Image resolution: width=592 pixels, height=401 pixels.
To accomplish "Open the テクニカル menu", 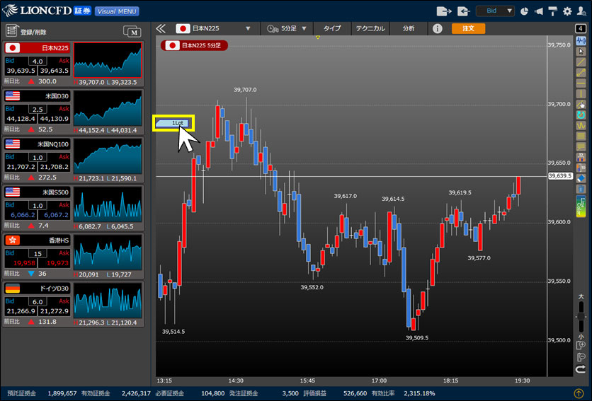I will click(x=370, y=29).
